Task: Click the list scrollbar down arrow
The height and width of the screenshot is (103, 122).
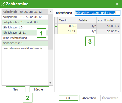Action: pos(50,83)
